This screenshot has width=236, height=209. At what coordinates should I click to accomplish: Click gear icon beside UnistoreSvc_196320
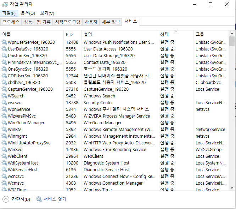4,56
